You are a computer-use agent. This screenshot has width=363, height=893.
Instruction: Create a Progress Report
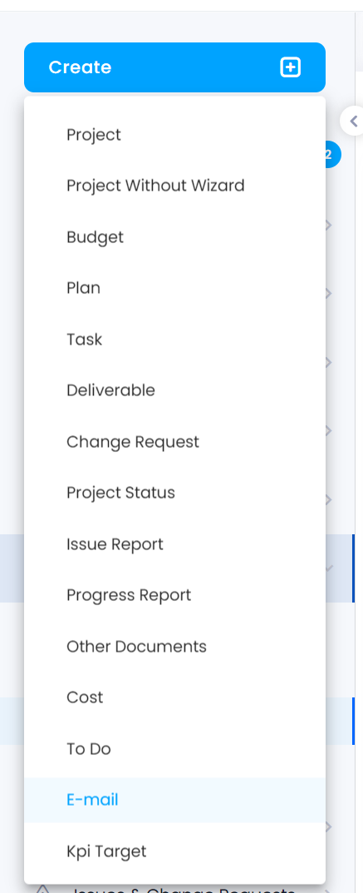coord(174,595)
